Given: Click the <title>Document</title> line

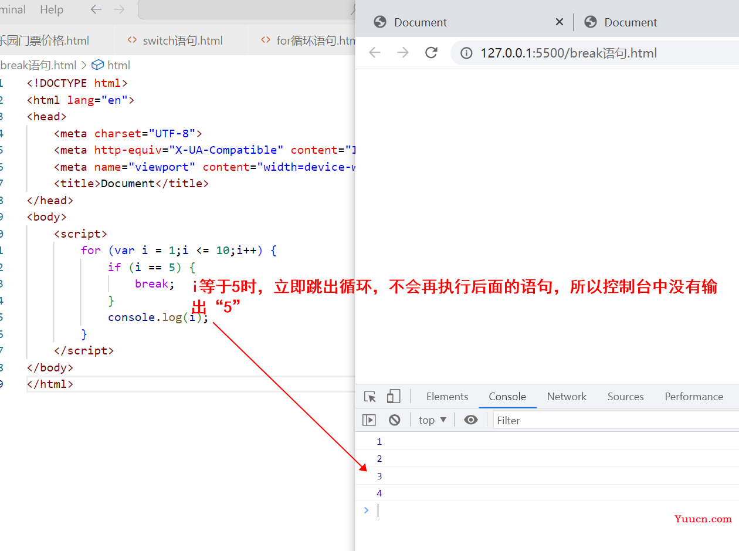Looking at the screenshot, I should [x=131, y=183].
